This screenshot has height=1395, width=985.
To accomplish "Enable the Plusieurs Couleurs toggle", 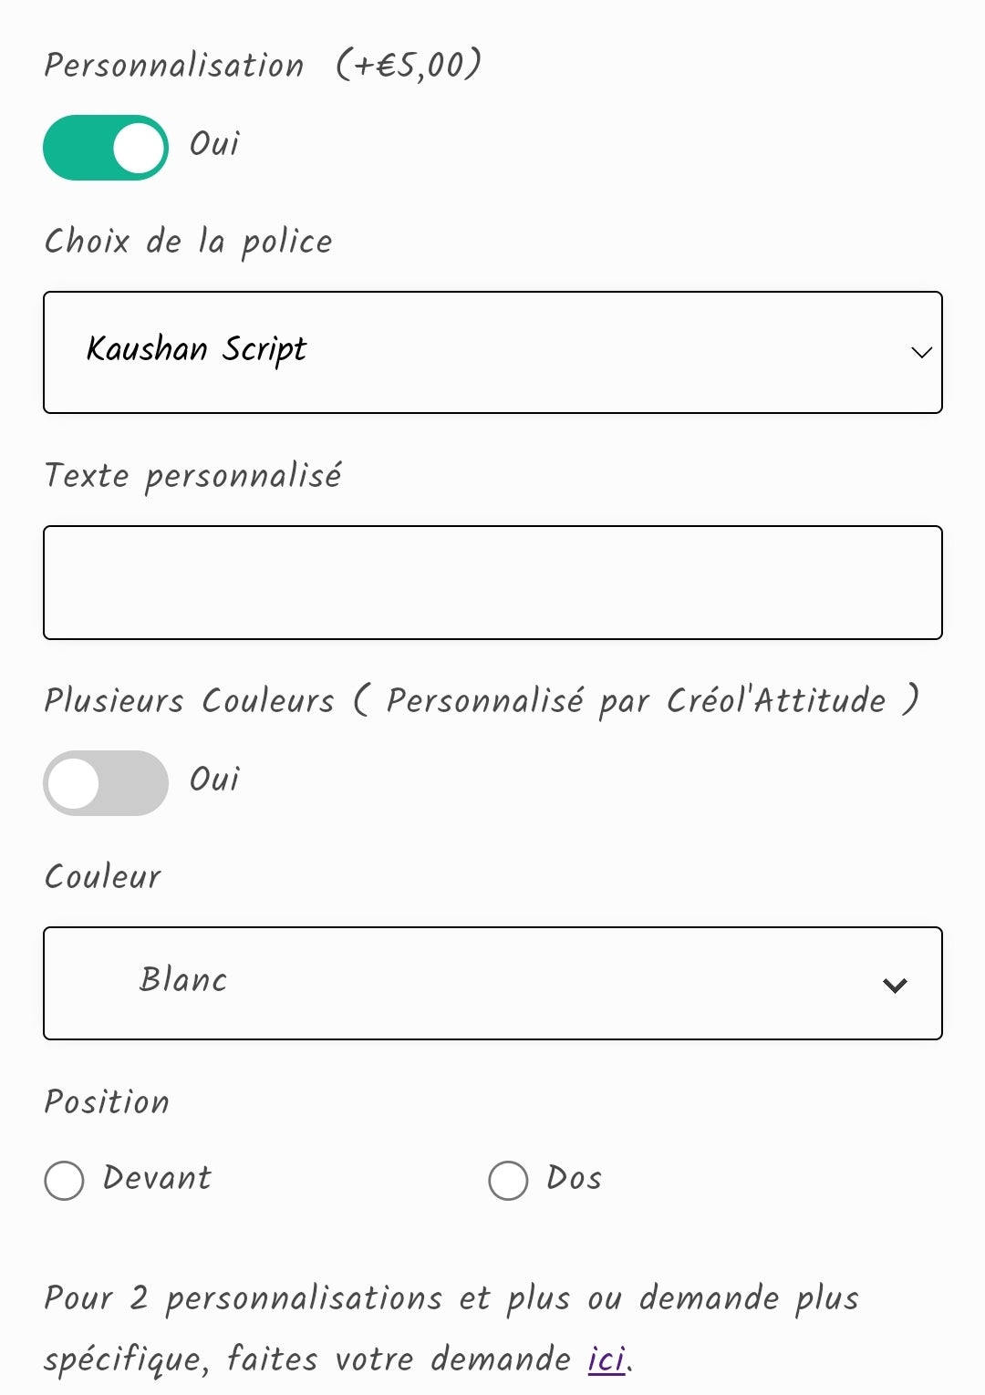I will tap(106, 783).
